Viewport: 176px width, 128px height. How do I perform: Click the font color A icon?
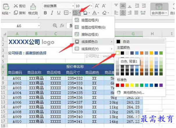[95, 13]
